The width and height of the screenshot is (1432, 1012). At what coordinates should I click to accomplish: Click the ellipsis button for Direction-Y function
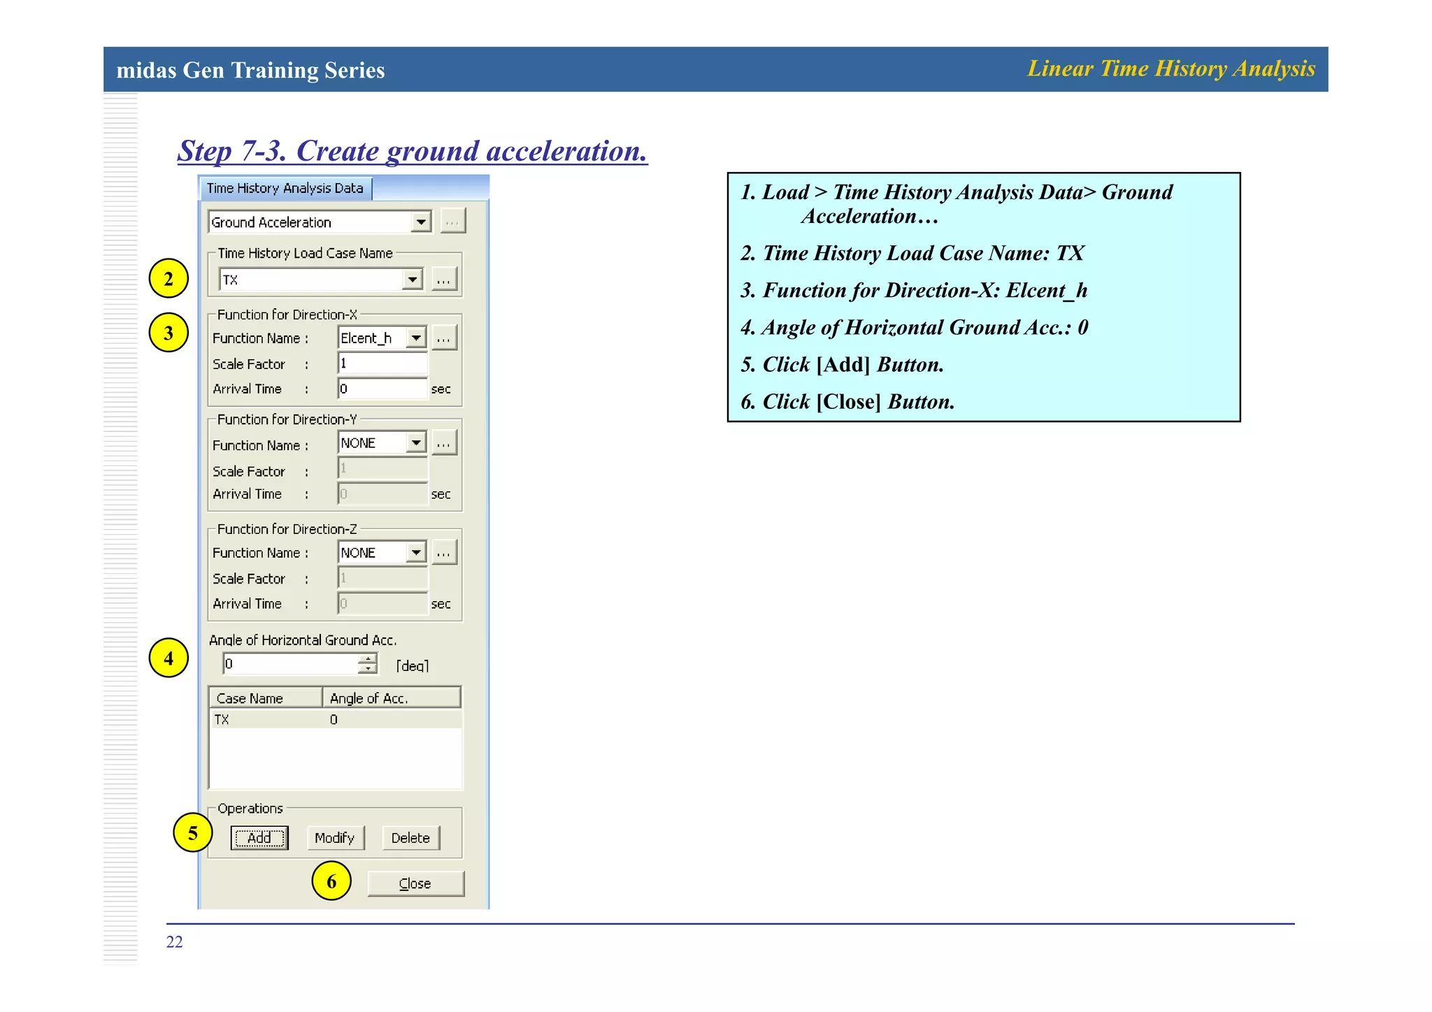click(x=444, y=443)
